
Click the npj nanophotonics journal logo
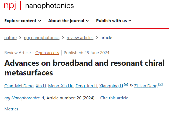39,6
